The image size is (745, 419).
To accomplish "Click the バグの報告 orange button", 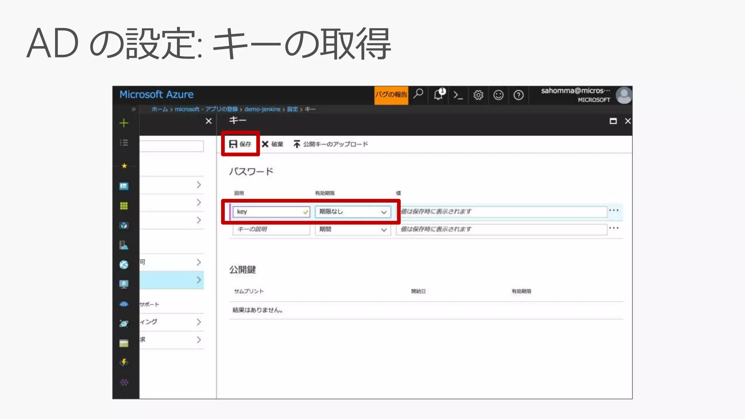I will (x=391, y=95).
